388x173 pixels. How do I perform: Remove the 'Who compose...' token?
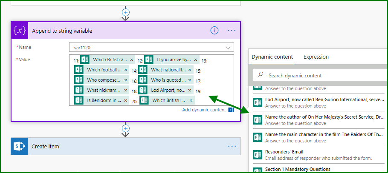(125, 80)
